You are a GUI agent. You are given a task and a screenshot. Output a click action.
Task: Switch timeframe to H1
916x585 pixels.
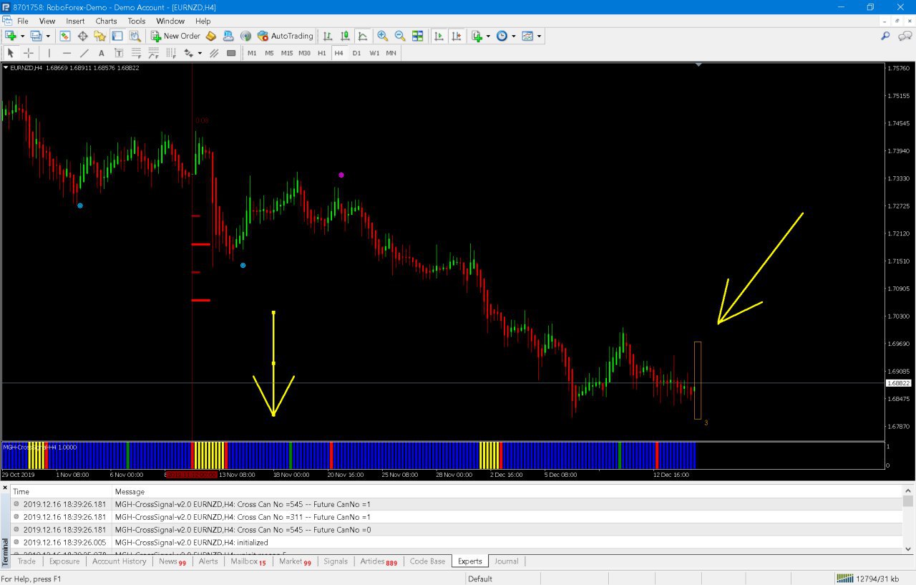(322, 53)
